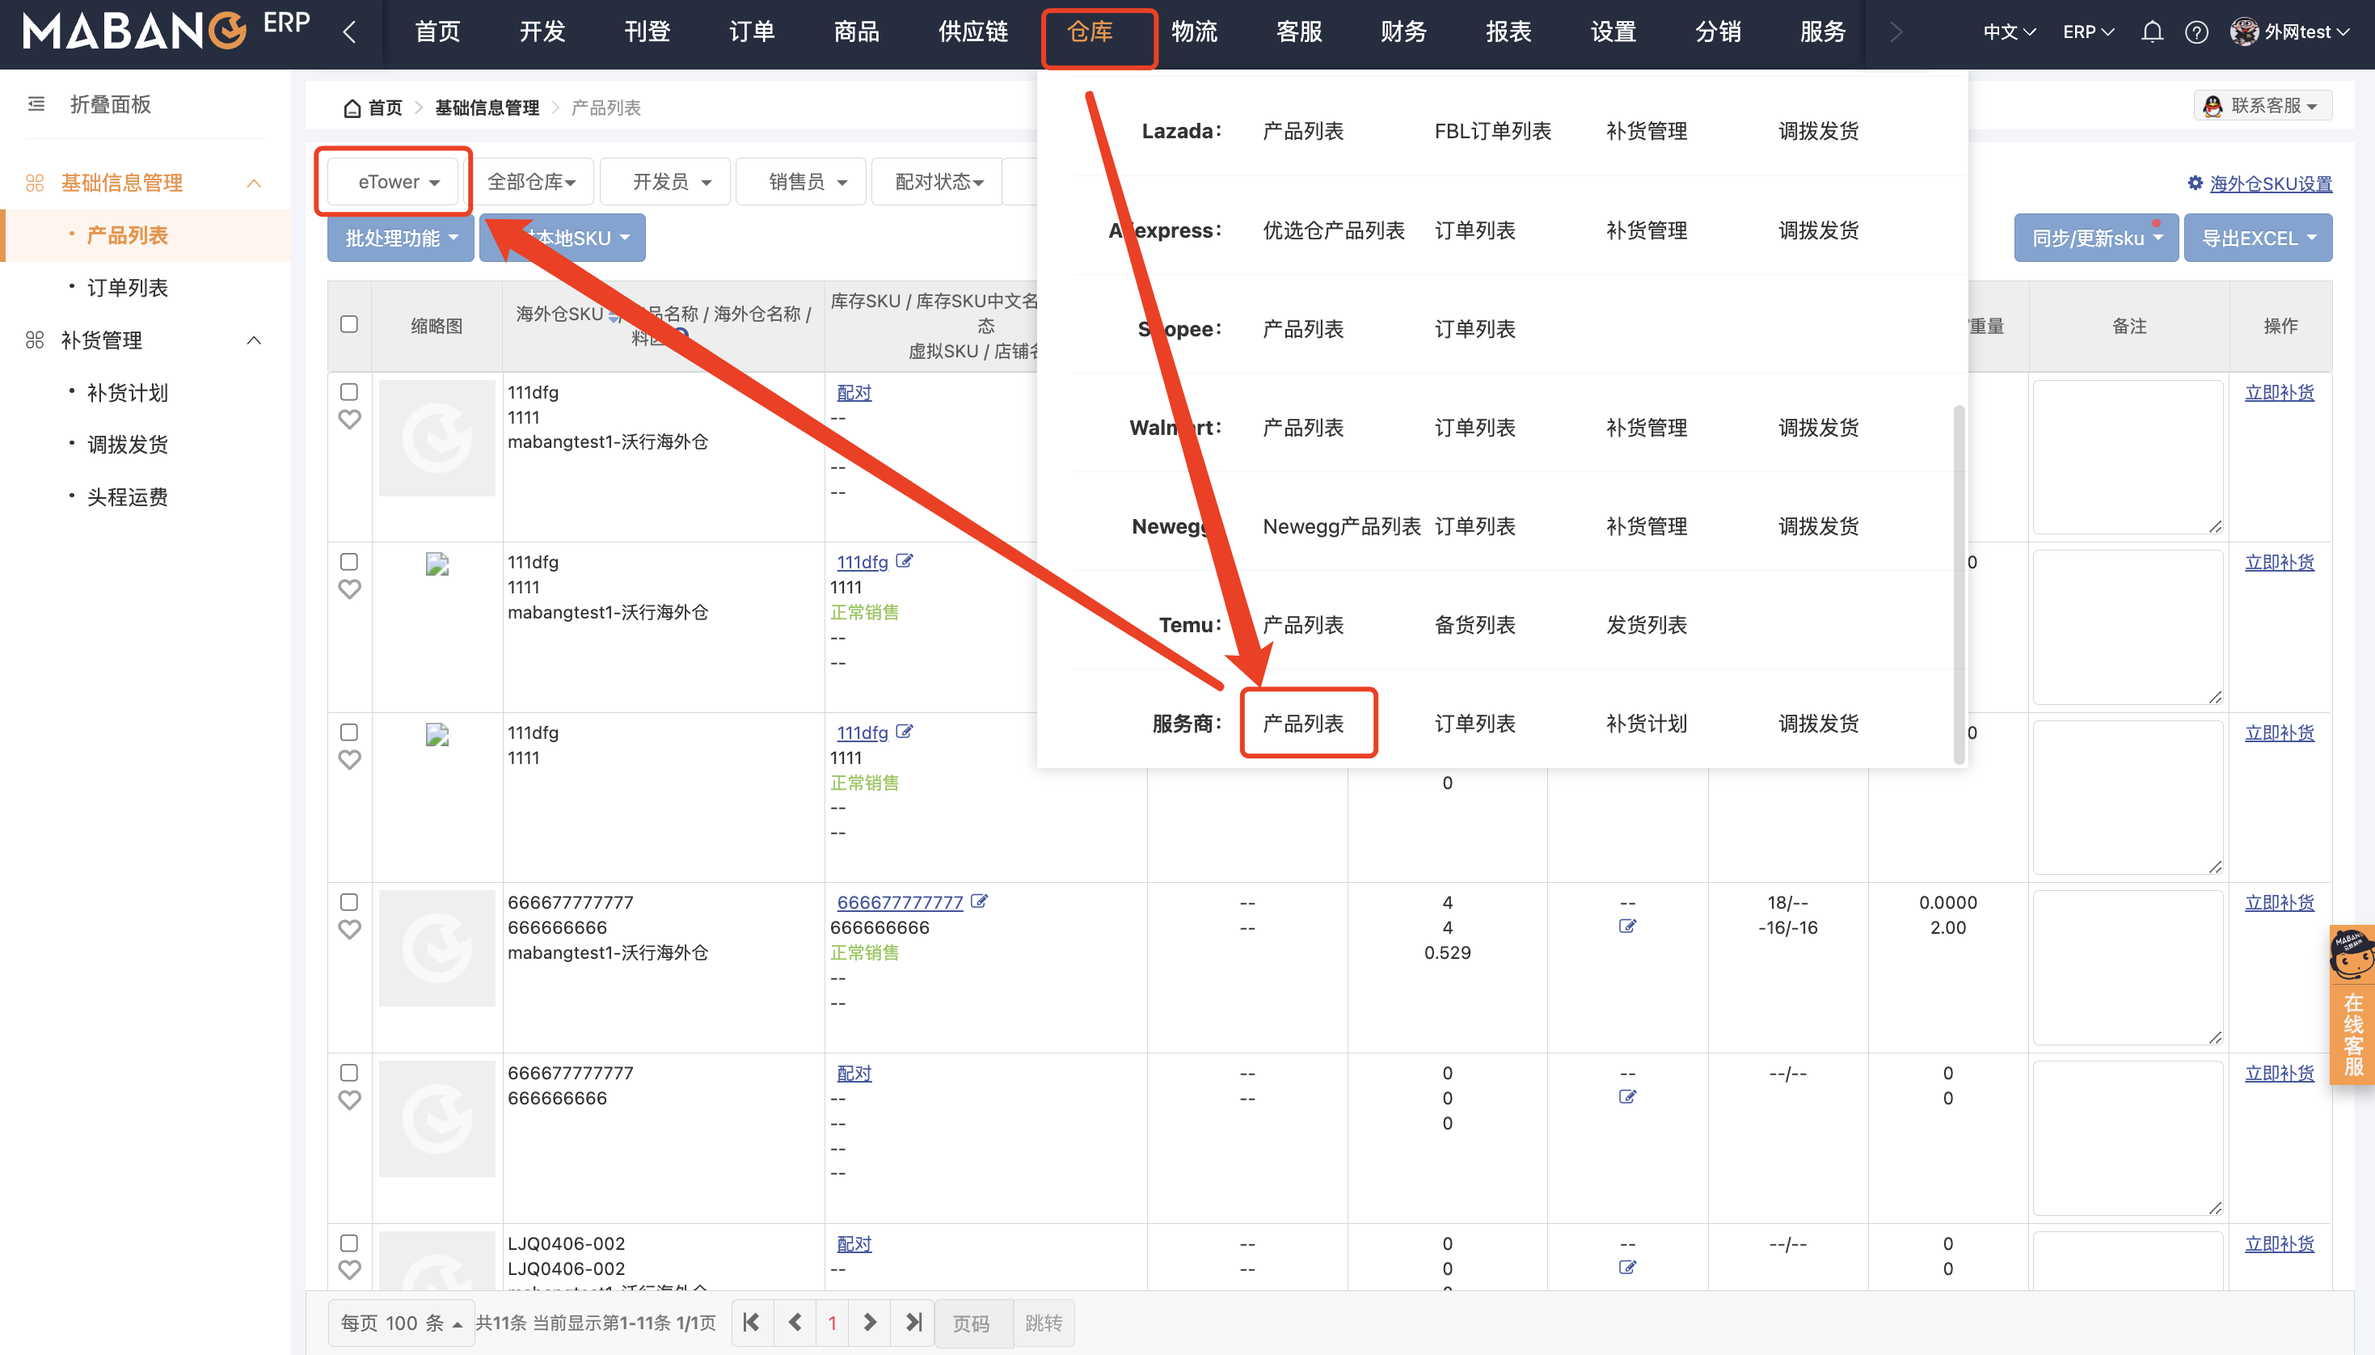Click edit icon next to 666677777777 link
This screenshot has height=1355, width=2375.
pos(979,901)
